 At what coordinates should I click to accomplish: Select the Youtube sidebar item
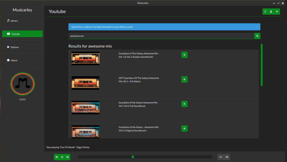[x=22, y=34]
